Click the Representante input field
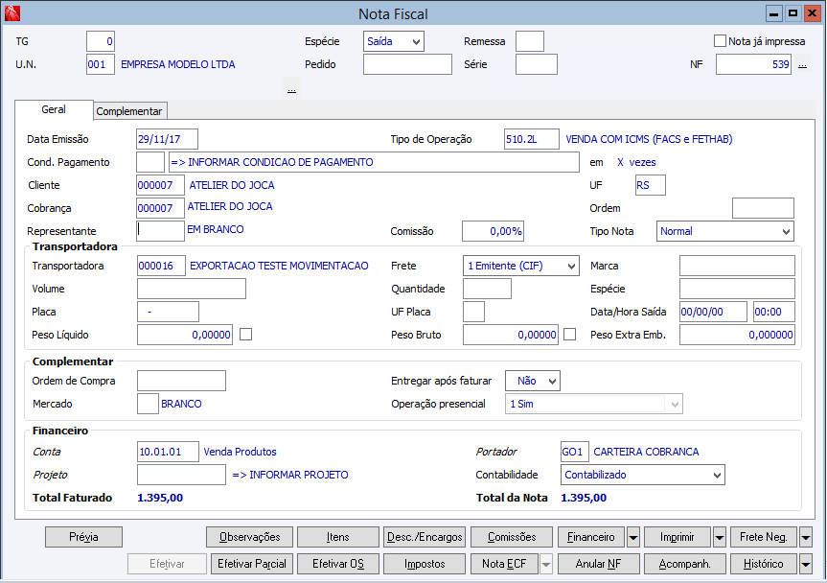827x583 pixels. click(x=160, y=230)
